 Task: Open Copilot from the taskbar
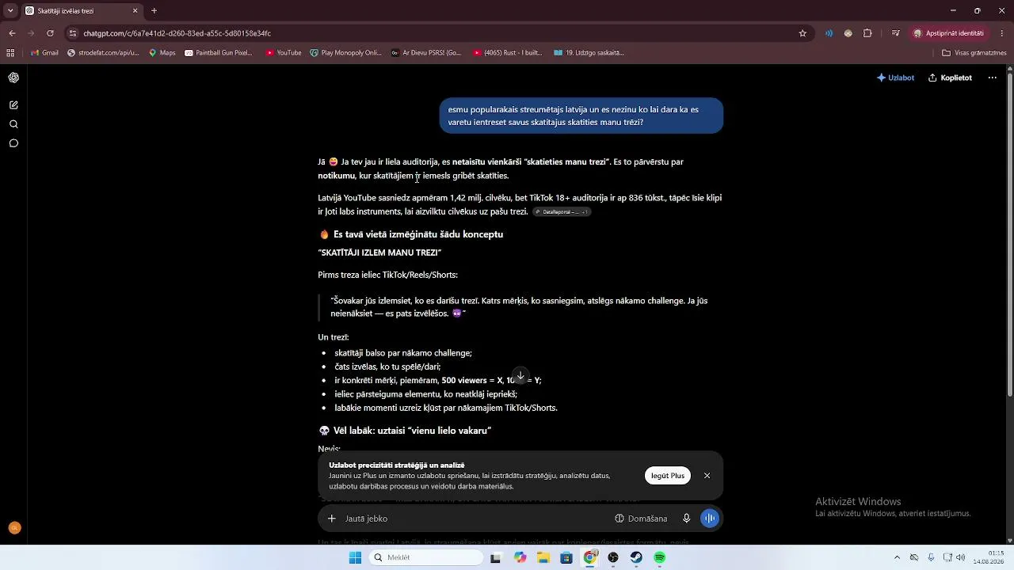[x=520, y=557]
